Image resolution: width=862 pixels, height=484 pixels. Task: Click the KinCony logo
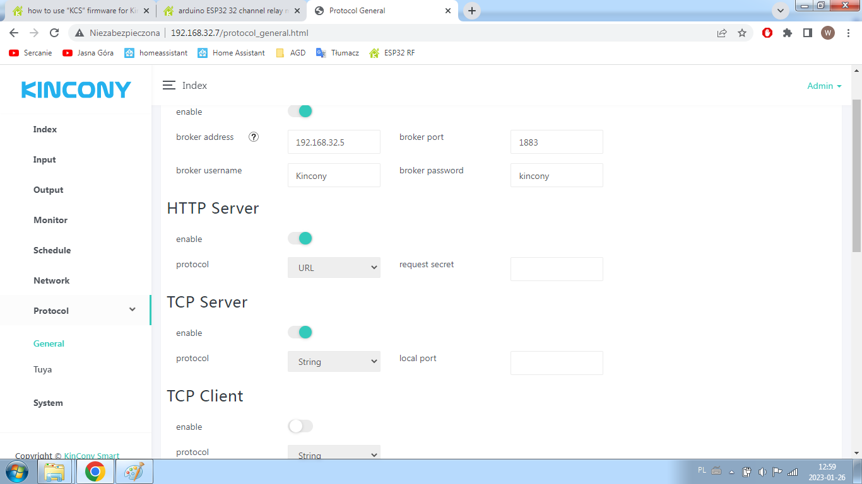click(76, 89)
